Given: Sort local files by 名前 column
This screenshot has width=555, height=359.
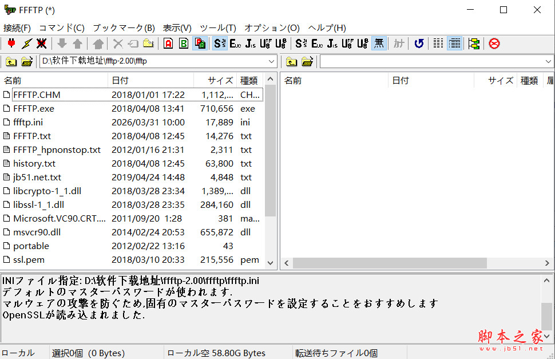Looking at the screenshot, I should point(54,80).
